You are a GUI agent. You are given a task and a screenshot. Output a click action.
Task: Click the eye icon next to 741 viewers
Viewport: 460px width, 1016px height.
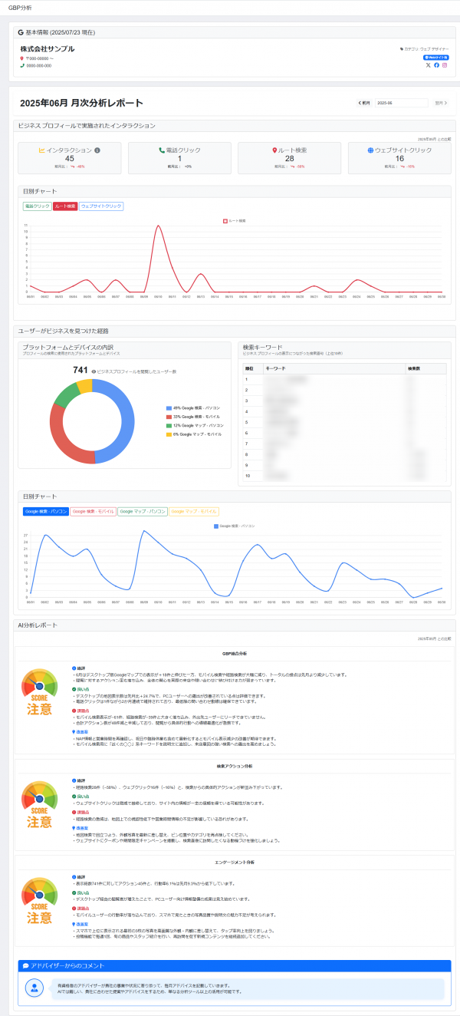pyautogui.click(x=94, y=371)
